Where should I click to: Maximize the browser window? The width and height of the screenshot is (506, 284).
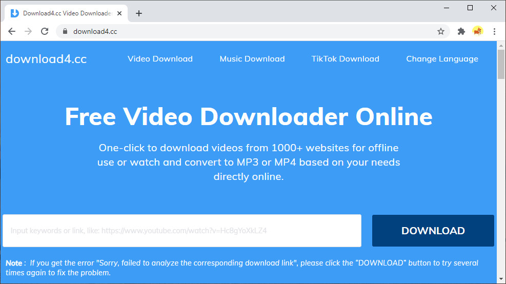click(x=470, y=8)
